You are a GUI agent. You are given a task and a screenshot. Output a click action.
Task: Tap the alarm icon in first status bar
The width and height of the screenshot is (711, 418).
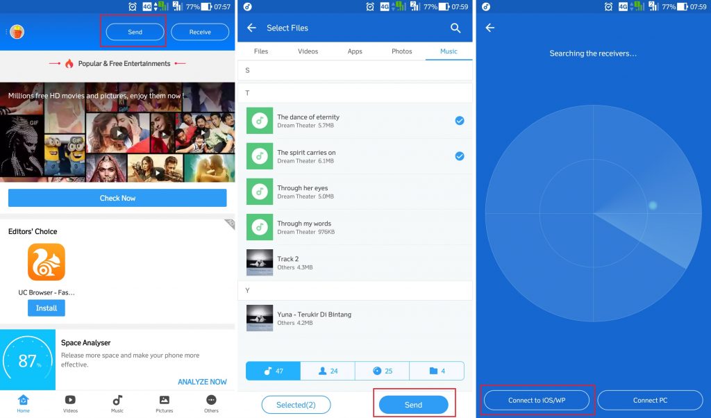point(133,6)
